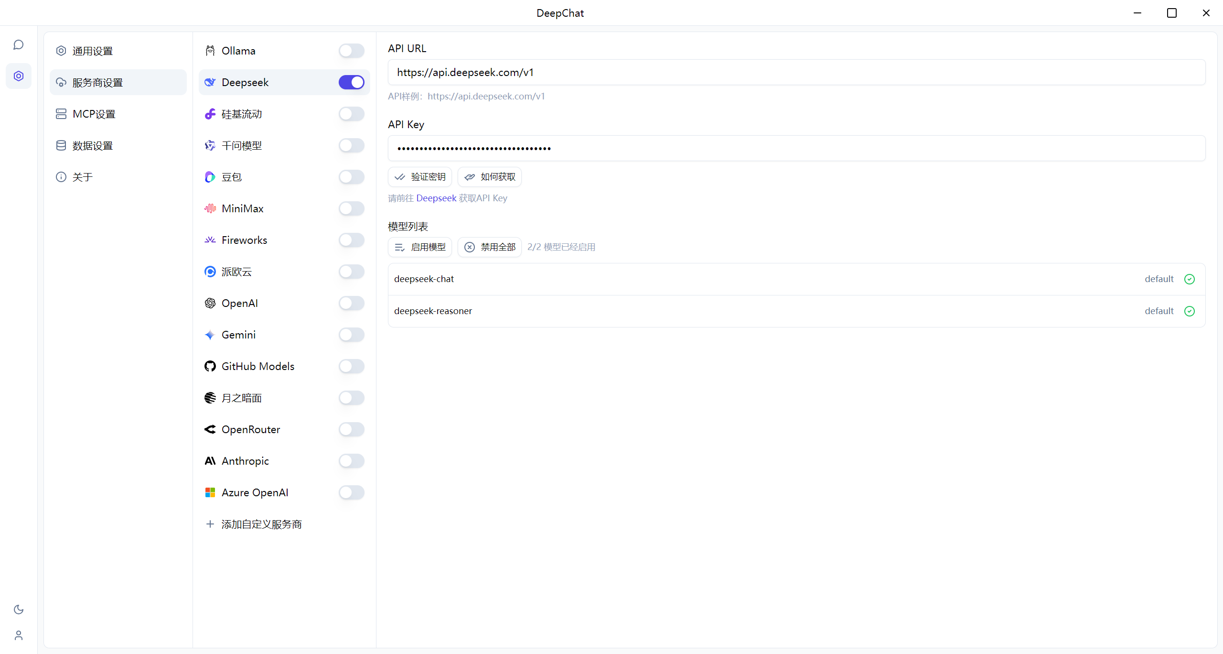The height and width of the screenshot is (654, 1223).
Task: Select the Anthropic provider logo
Action: pos(210,461)
